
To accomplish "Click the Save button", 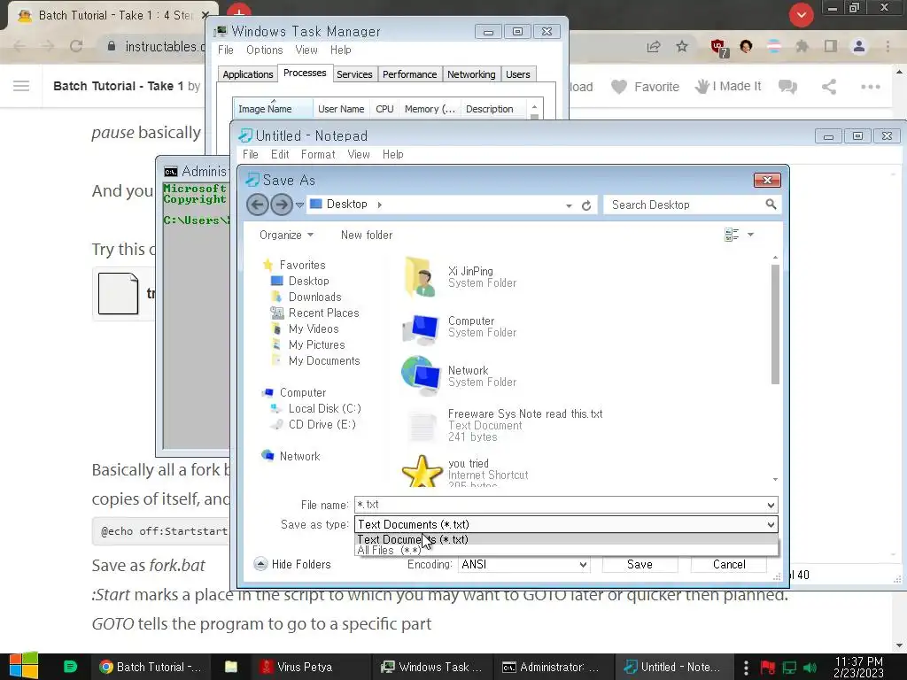I will coord(640,564).
